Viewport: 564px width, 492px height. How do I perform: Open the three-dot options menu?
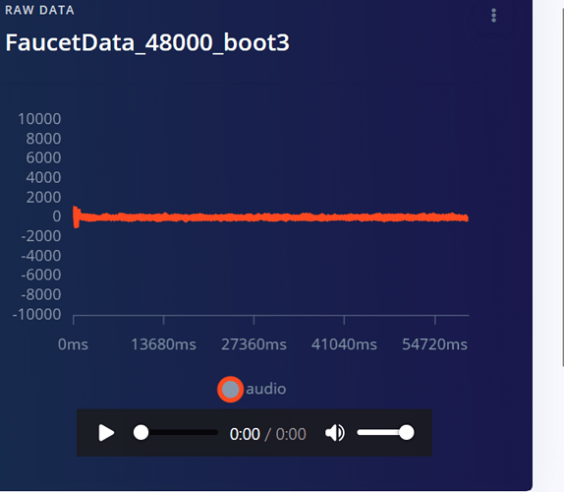tap(494, 16)
